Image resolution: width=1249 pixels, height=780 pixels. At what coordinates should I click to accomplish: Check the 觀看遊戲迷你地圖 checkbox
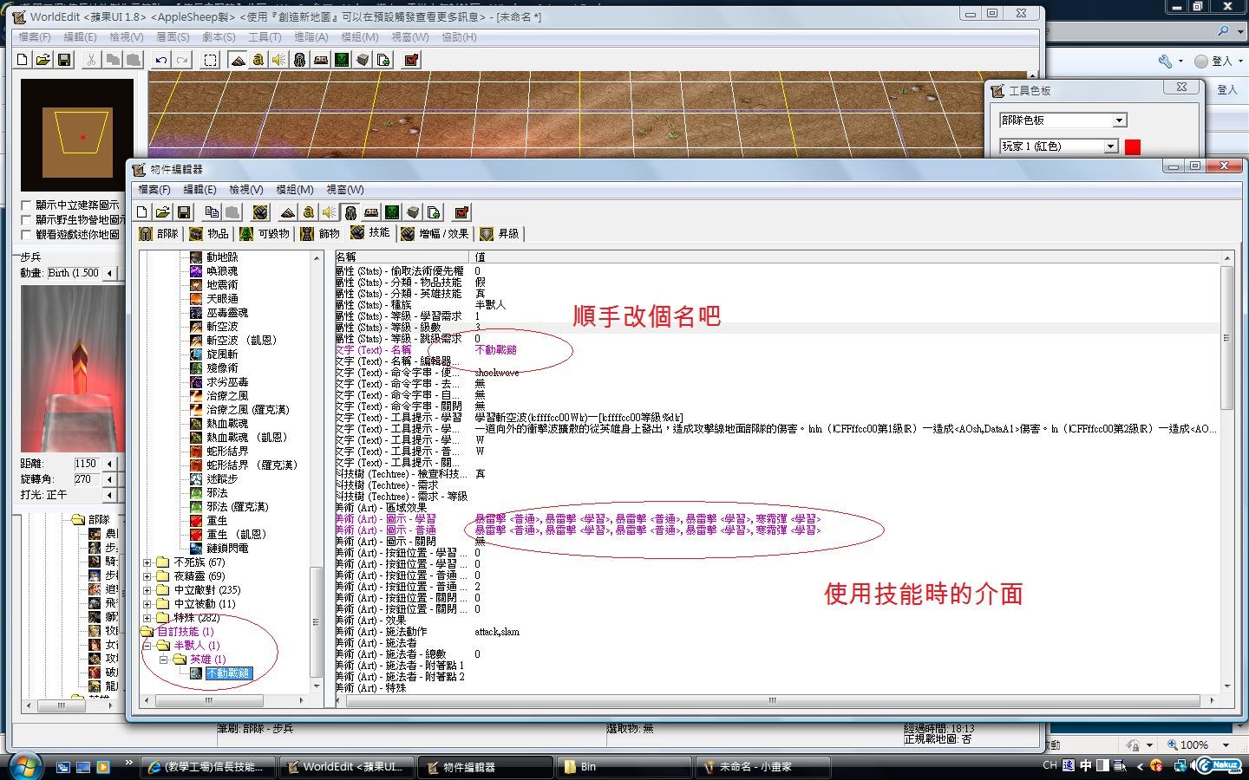tap(27, 235)
